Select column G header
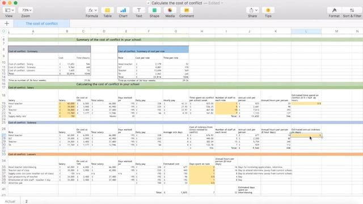 (176, 31)
